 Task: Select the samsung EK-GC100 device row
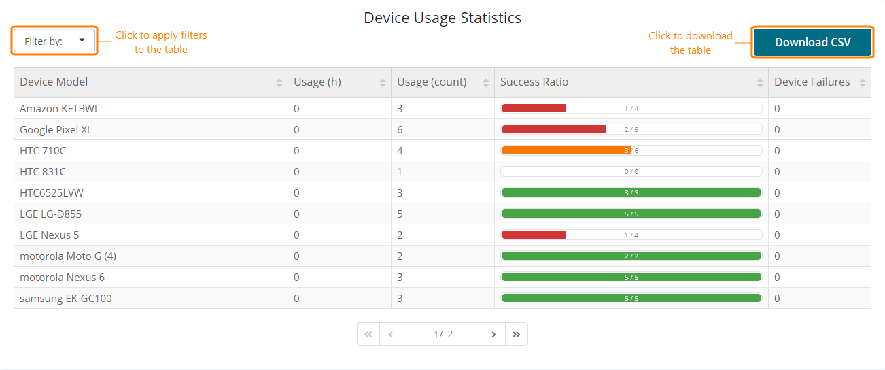[66, 298]
